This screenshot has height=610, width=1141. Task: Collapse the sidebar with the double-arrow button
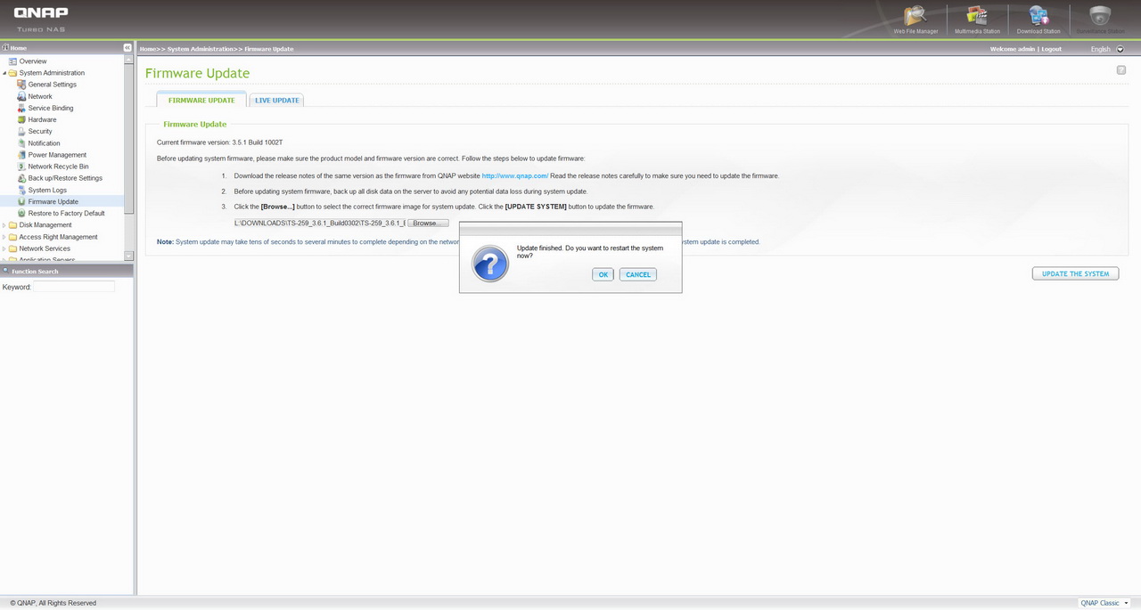tap(127, 48)
